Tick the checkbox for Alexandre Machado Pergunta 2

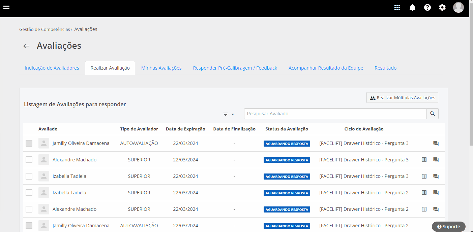[x=29, y=209]
